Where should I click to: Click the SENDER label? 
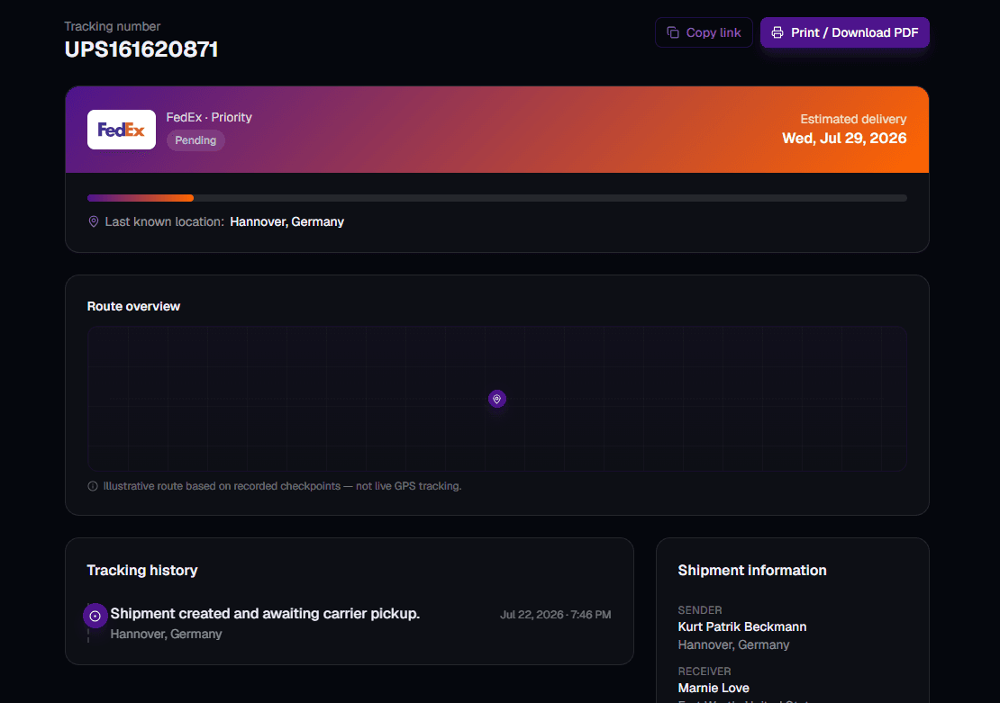[700, 610]
